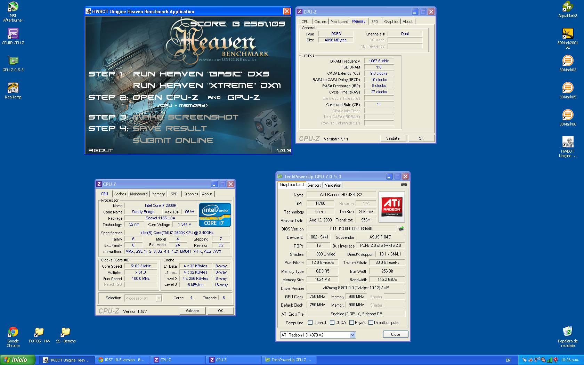Image resolution: width=584 pixels, height=365 pixels.
Task: Click GPU-Z BIOS save chip icon
Action: (x=401, y=229)
